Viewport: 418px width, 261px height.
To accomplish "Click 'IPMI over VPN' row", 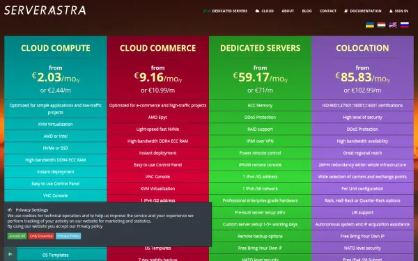I will tap(260, 141).
